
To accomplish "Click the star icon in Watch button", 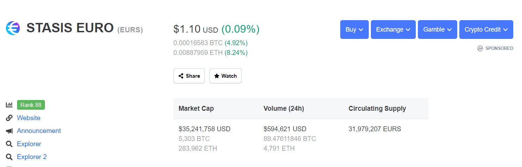I will [217, 76].
